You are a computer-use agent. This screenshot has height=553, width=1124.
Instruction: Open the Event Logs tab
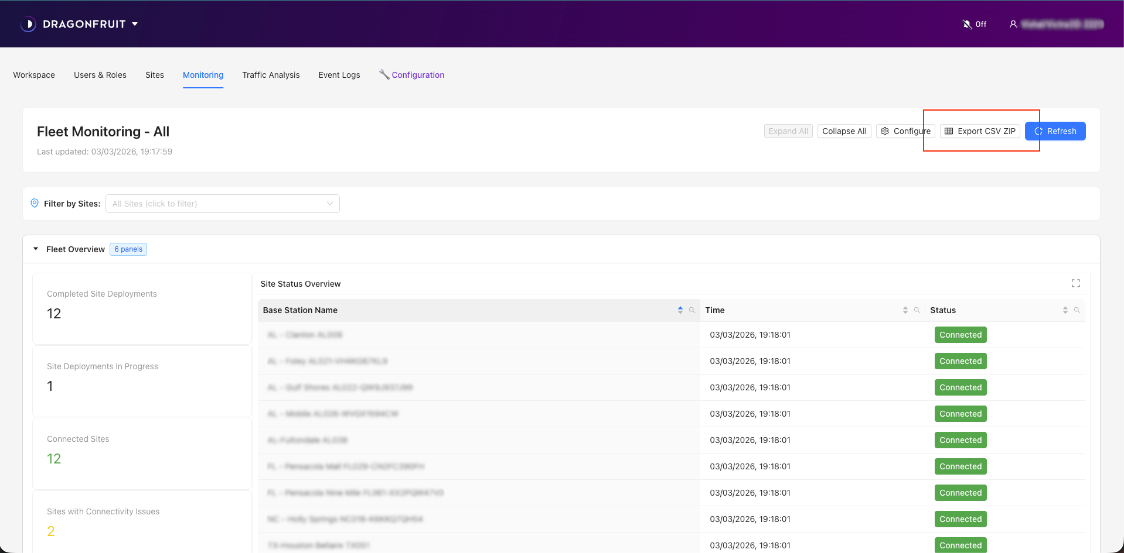tap(339, 75)
